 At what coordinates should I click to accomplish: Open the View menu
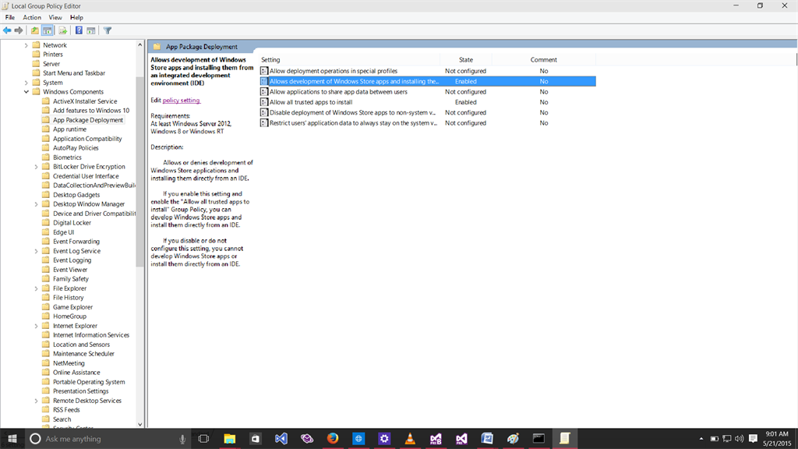[x=55, y=17]
